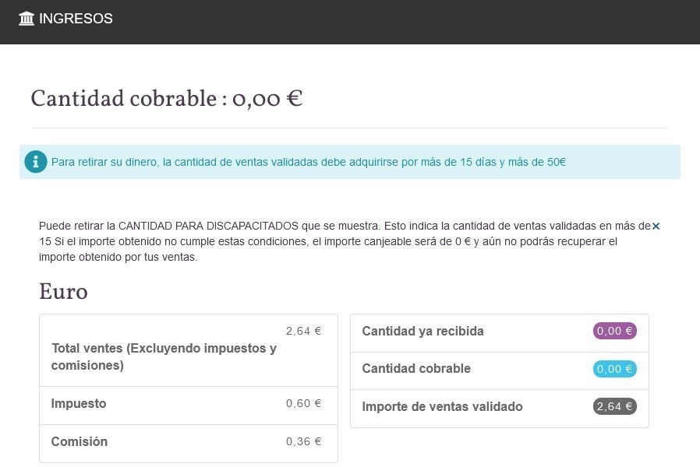This screenshot has height=467, width=700.
Task: Click the Euro section heading
Action: click(x=63, y=292)
